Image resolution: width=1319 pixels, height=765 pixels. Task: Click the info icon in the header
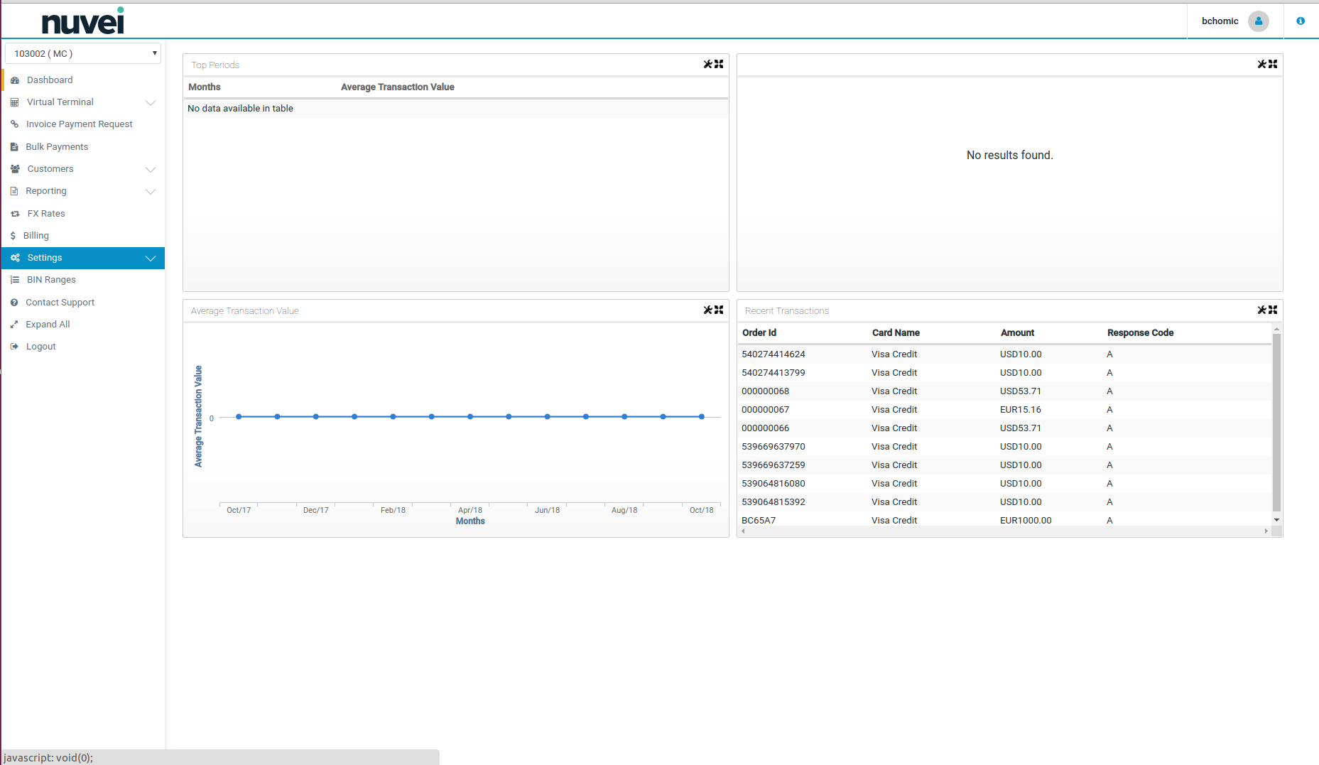(x=1301, y=21)
